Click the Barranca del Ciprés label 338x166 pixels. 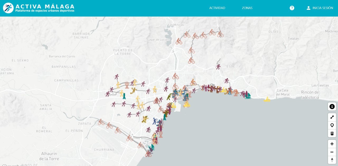click(62, 56)
